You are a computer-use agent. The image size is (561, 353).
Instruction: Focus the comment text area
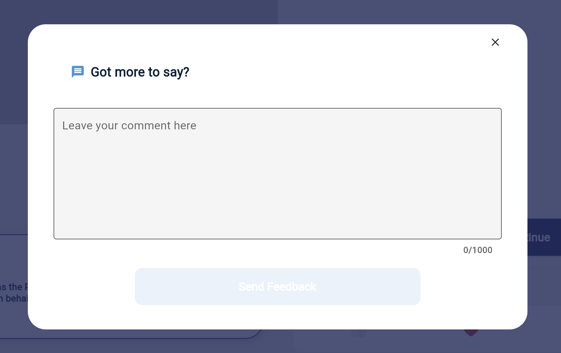pyautogui.click(x=277, y=179)
